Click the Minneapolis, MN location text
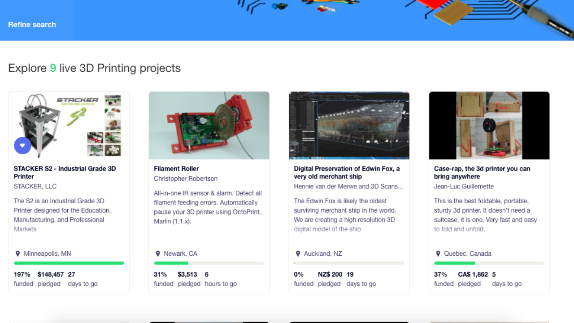Image resolution: width=574 pixels, height=323 pixels. [47, 253]
